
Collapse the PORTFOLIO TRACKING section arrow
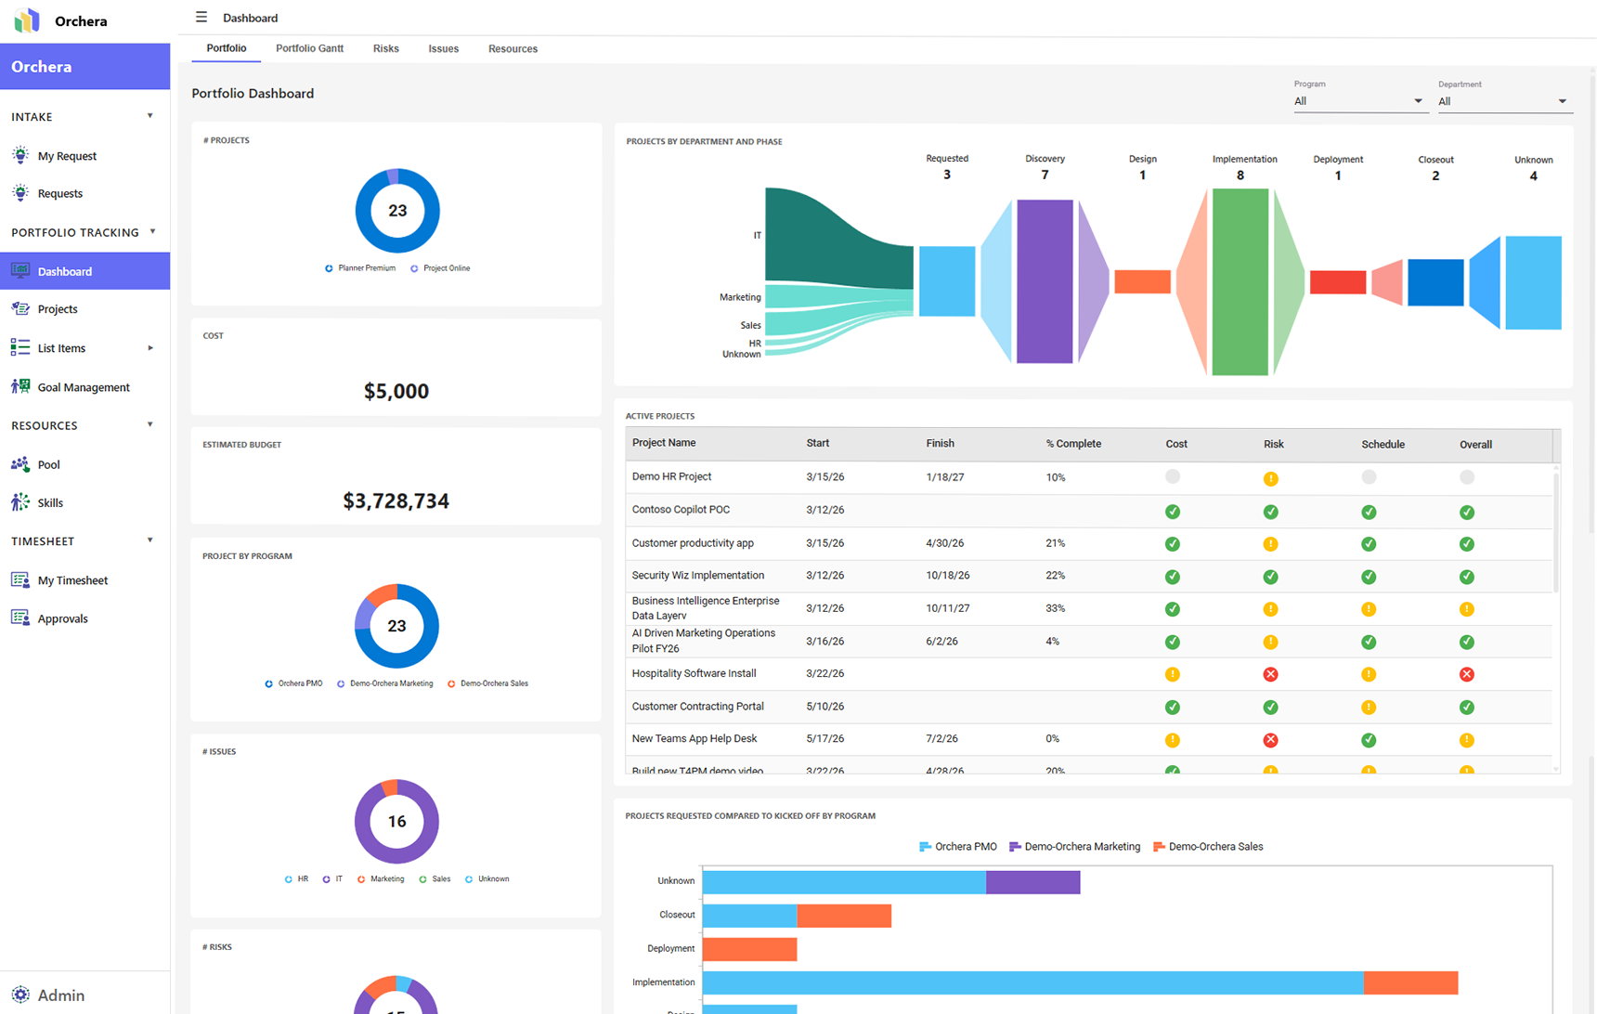tap(153, 232)
